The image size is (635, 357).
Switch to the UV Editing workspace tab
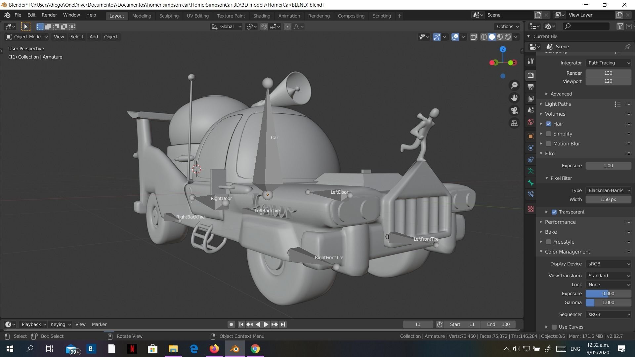coord(197,16)
